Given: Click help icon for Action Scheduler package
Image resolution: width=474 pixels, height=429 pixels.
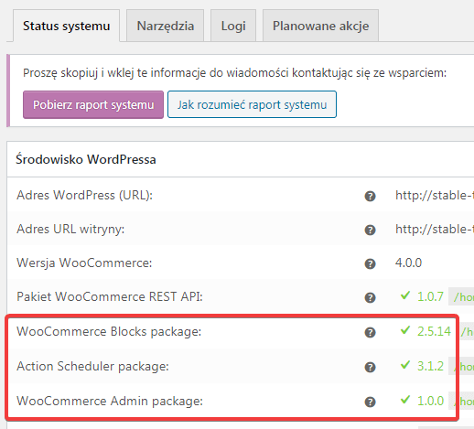Looking at the screenshot, I should 370,367.
